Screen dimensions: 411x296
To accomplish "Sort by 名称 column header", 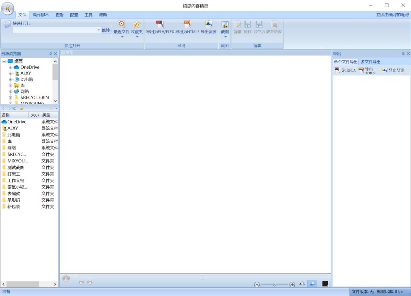I will pyautogui.click(x=15, y=115).
